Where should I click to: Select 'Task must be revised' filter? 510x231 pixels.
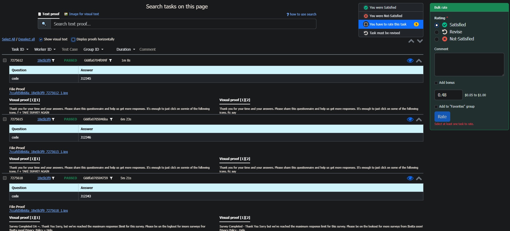coord(385,33)
